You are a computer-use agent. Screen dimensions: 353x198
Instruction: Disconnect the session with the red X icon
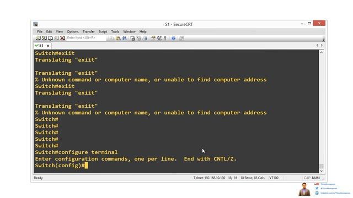[62, 38]
